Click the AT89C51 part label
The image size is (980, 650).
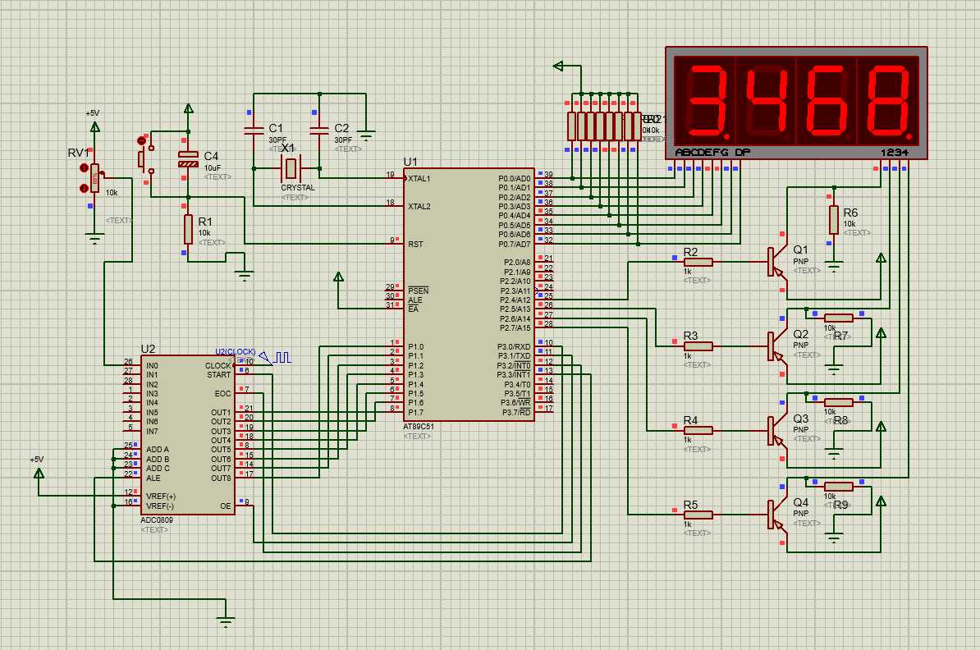pos(418,427)
